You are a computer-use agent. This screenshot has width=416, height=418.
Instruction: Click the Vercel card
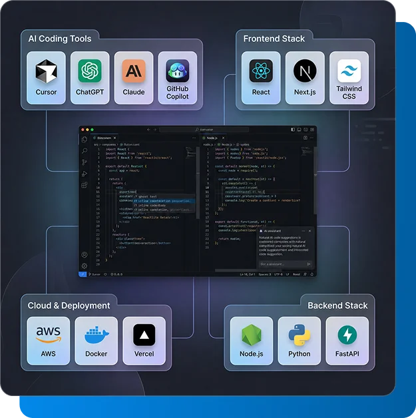pyautogui.click(x=144, y=341)
